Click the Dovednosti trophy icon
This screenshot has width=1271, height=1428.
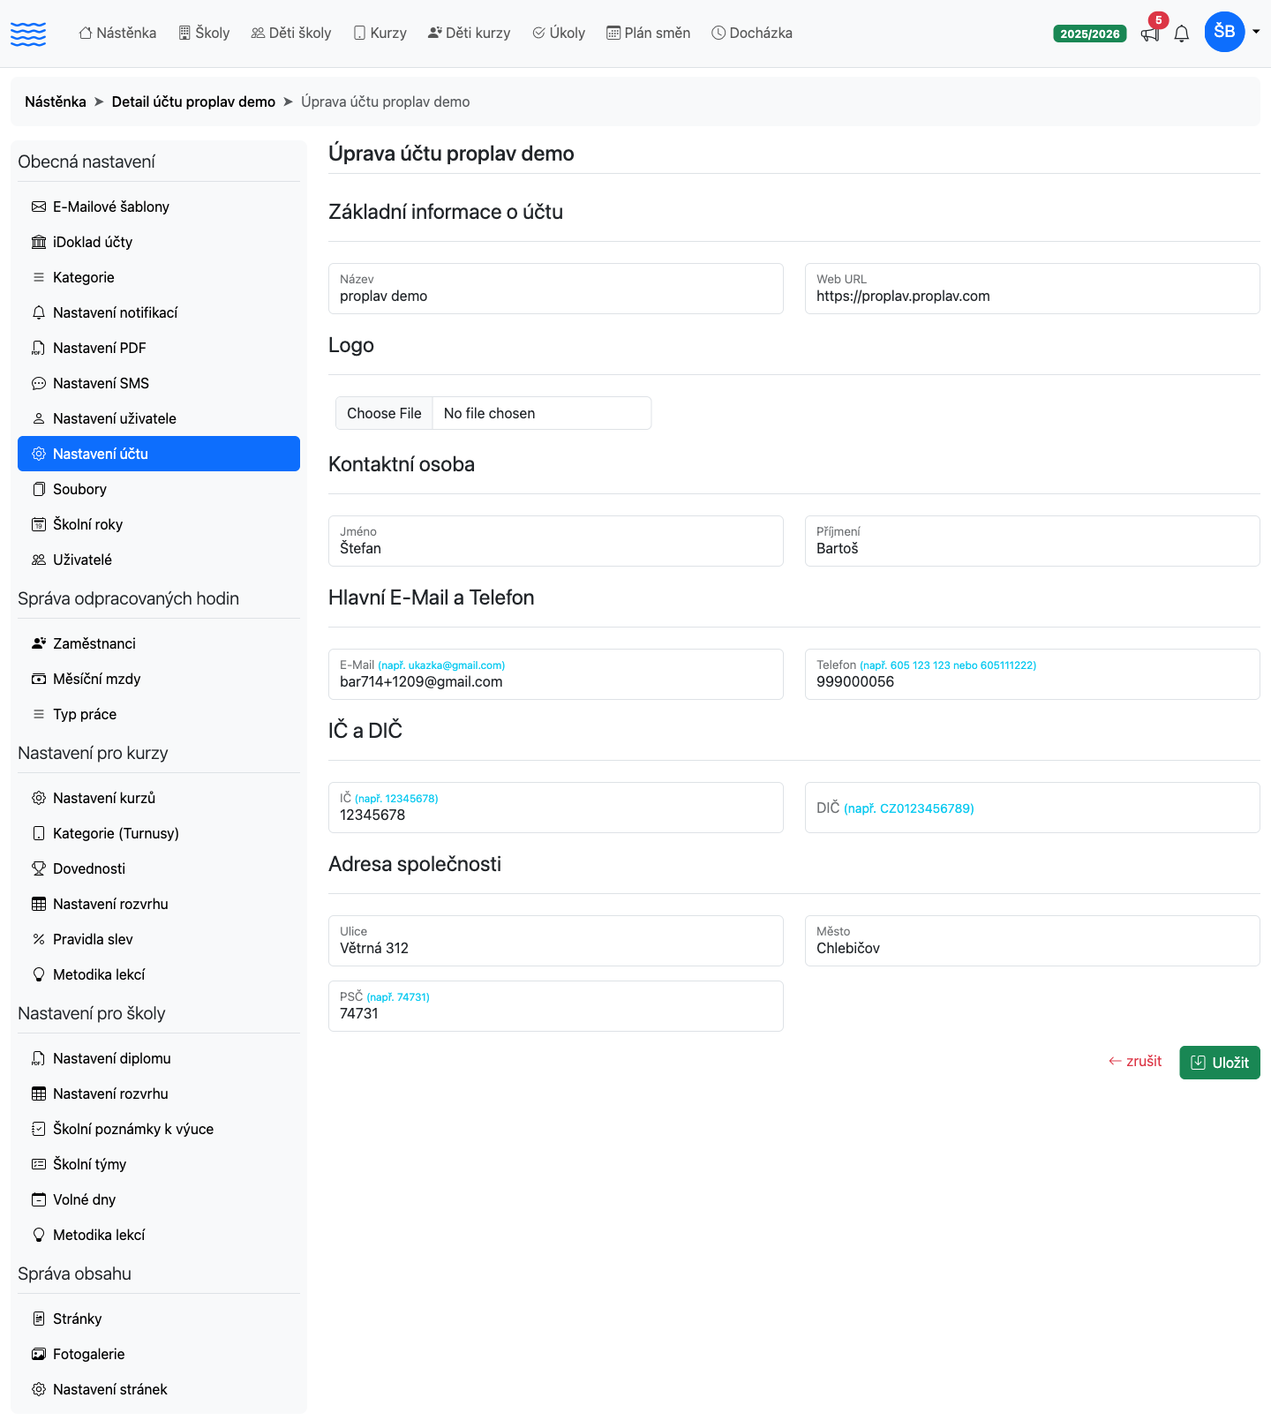coord(39,868)
